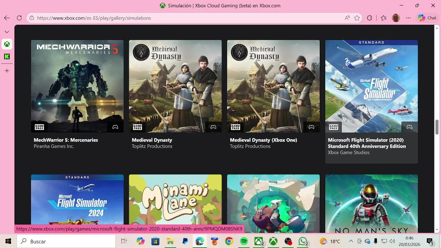Screen dimensions: 441x248
Task: Open Spotify from taskbar
Action: pos(244,241)
